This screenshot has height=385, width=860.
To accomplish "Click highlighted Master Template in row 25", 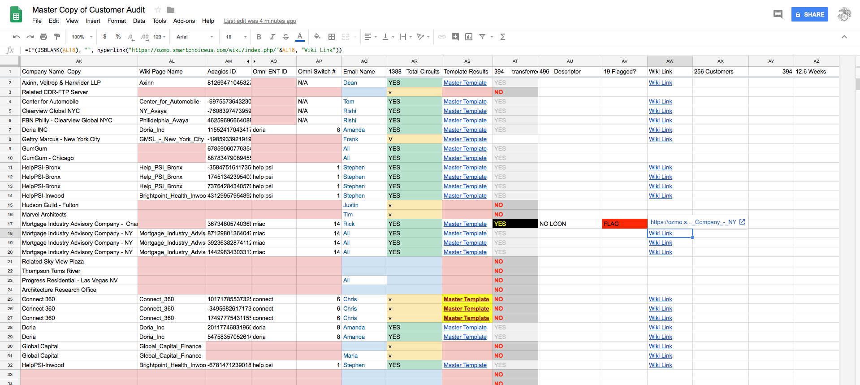I will 466,299.
